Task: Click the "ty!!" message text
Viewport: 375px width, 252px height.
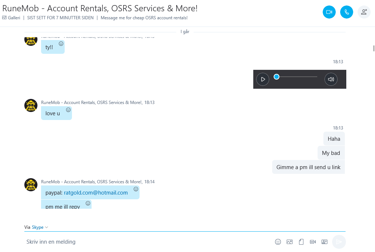Action: pyautogui.click(x=49, y=47)
